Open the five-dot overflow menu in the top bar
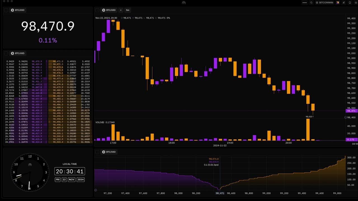This screenshot has width=358, height=201. [304, 3]
